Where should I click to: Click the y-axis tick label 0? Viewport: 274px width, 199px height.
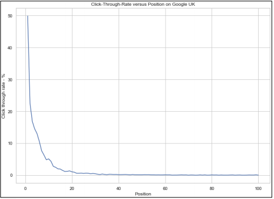tap(11, 175)
